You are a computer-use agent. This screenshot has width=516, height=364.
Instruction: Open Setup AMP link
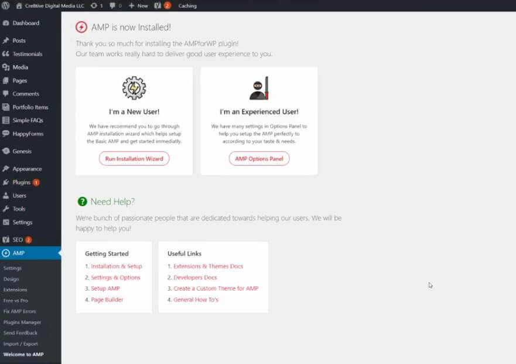[105, 288]
